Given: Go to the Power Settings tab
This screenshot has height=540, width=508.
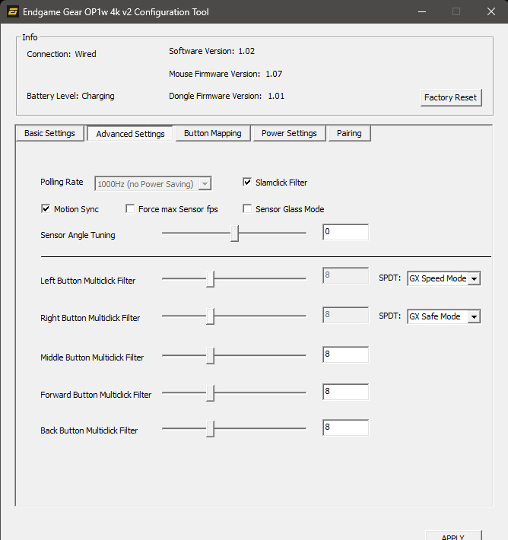Looking at the screenshot, I should (x=289, y=133).
